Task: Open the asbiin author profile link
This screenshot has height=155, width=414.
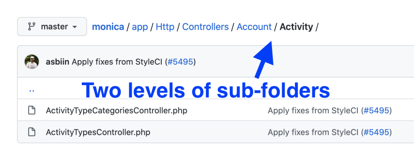Action: [57, 62]
